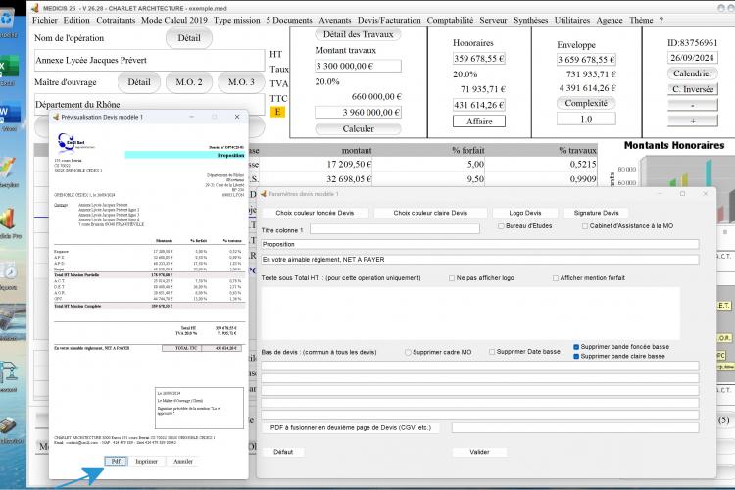
Task: Open the Word desktop shortcut icon
Action: click(x=8, y=113)
